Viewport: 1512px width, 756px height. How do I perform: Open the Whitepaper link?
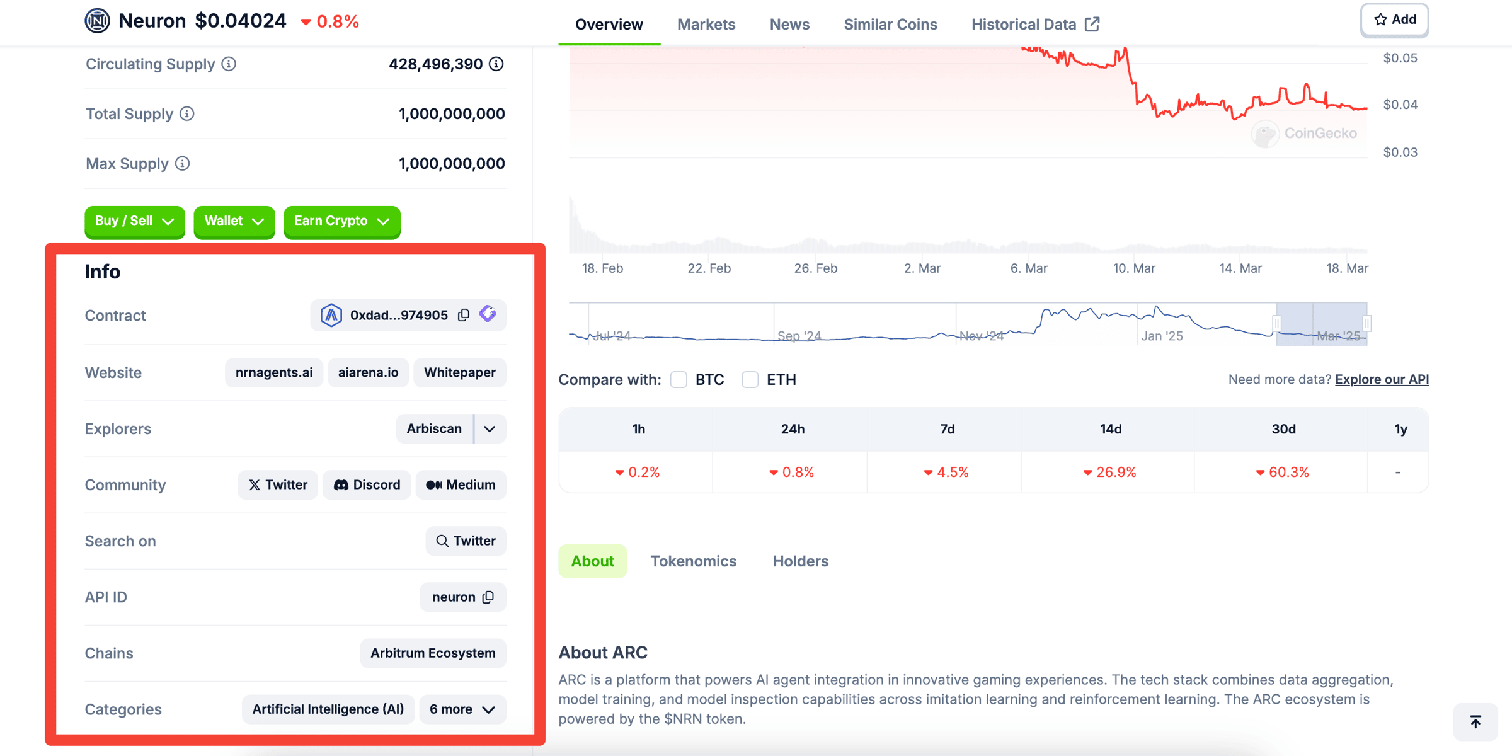tap(460, 372)
